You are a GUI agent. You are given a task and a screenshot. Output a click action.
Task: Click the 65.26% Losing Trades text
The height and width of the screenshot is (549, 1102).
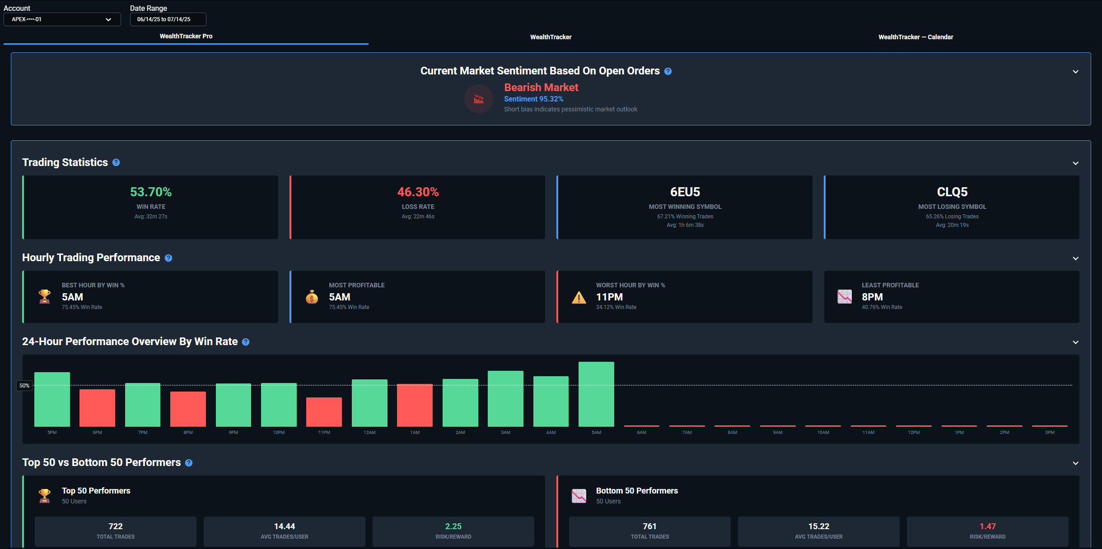952,217
